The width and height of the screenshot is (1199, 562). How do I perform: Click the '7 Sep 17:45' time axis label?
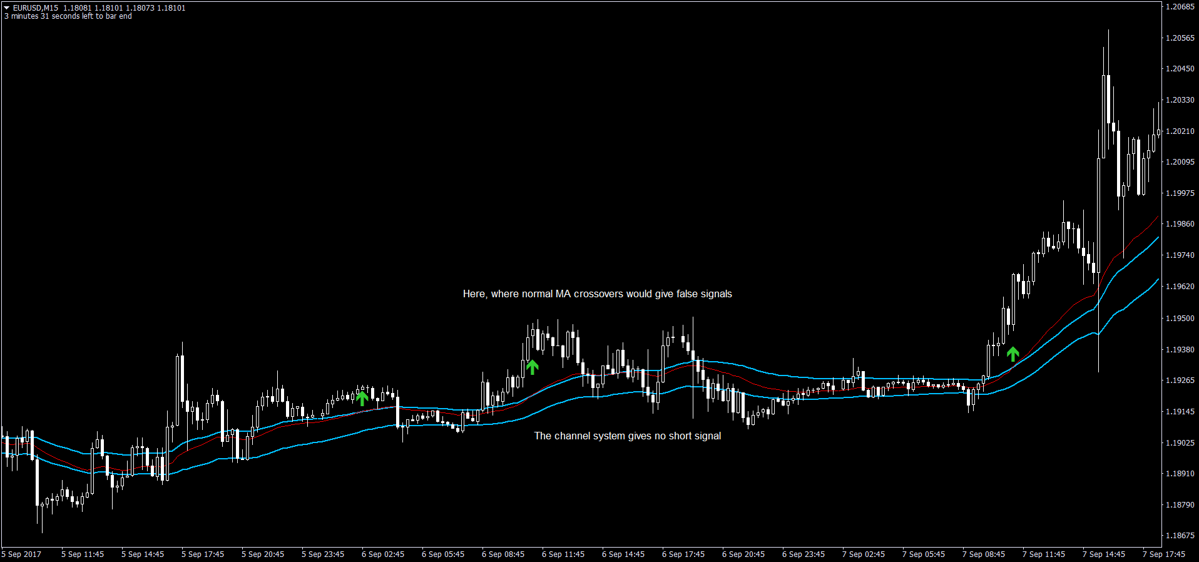coord(1164,554)
